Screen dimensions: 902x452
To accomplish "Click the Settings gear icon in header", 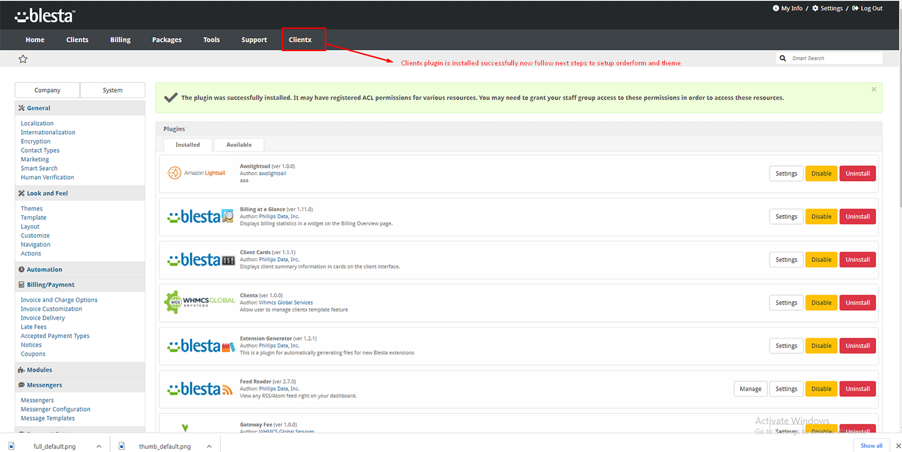I will 815,8.
